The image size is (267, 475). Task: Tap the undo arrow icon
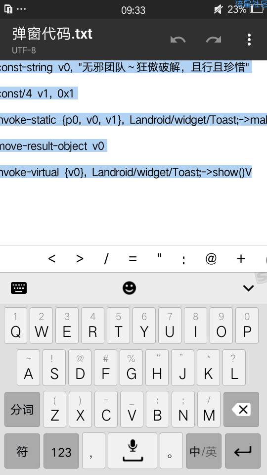click(x=178, y=40)
